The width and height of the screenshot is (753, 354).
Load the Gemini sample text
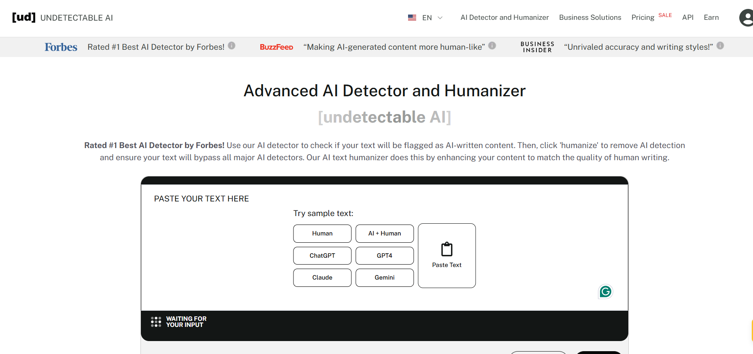[385, 278]
